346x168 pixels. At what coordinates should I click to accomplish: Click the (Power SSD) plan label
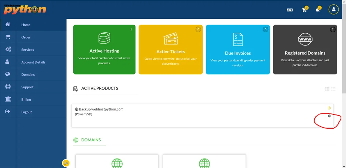(83, 114)
